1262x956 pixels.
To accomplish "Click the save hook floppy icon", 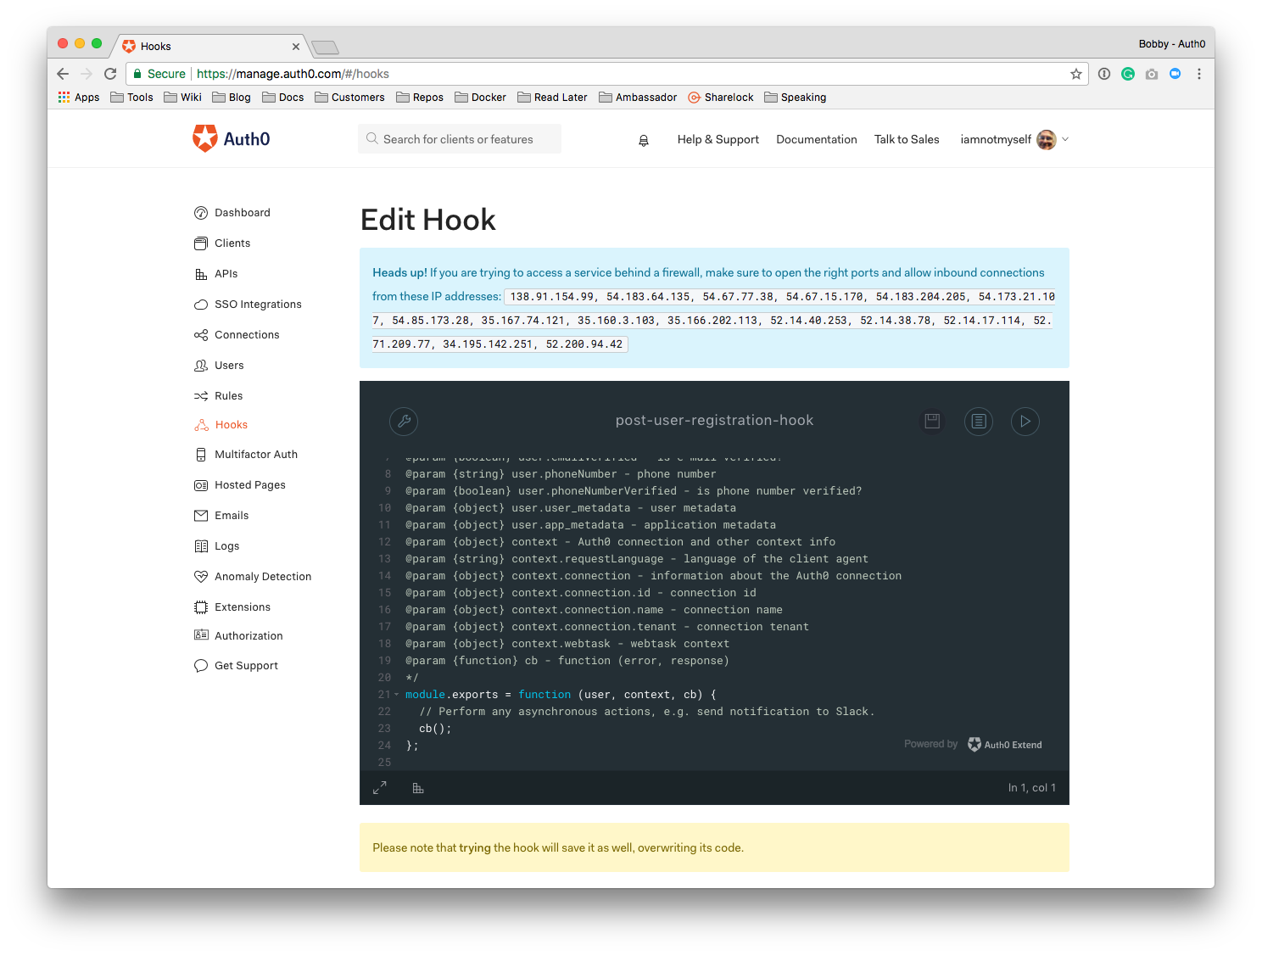I will click(x=932, y=421).
